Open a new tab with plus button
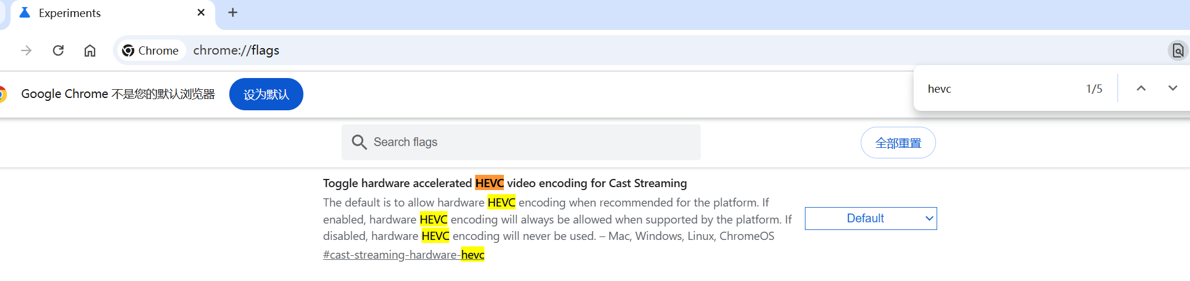1190x281 pixels. tap(233, 12)
